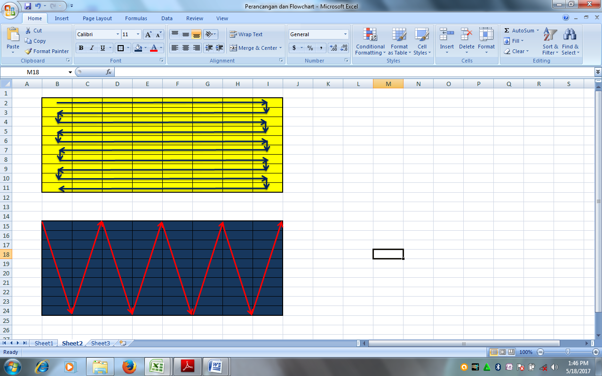Click Delete cells icon
The width and height of the screenshot is (602, 376).
[467, 35]
